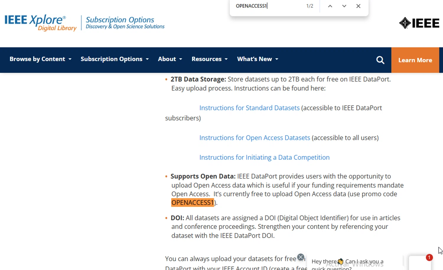Image resolution: width=443 pixels, height=270 pixels.
Task: Click the 1/2 match counter
Action: [310, 6]
